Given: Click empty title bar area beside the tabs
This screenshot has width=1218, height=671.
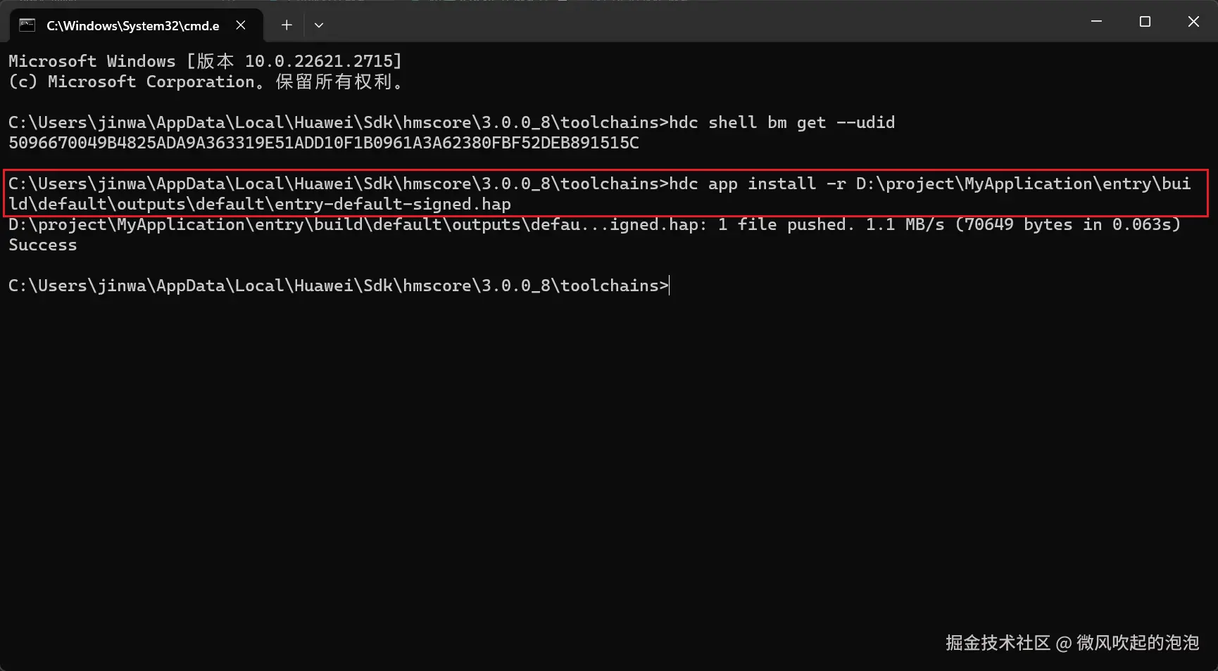Looking at the screenshot, I should 704,23.
